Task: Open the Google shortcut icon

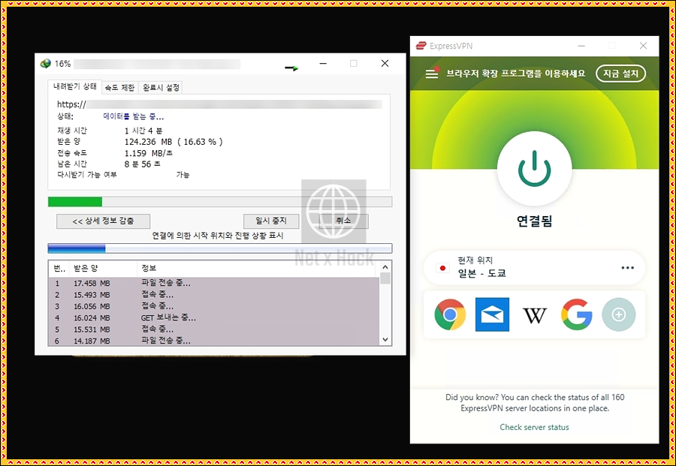Action: pyautogui.click(x=576, y=314)
